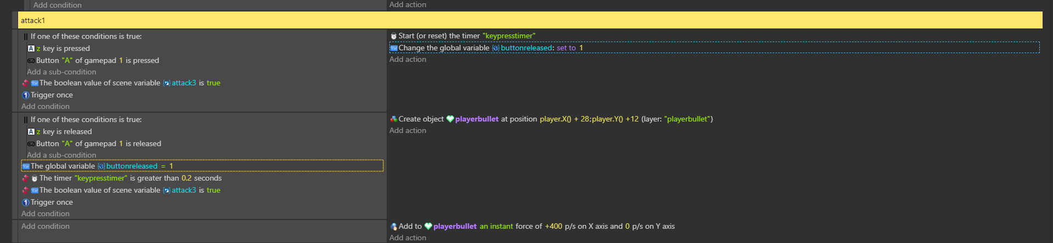This screenshot has height=243, width=1053.
Task: Select the first 'If one of these conditions' OR block
Action: (x=86, y=37)
